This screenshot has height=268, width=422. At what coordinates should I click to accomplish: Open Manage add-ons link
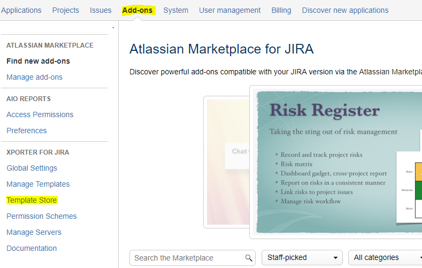pyautogui.click(x=34, y=77)
